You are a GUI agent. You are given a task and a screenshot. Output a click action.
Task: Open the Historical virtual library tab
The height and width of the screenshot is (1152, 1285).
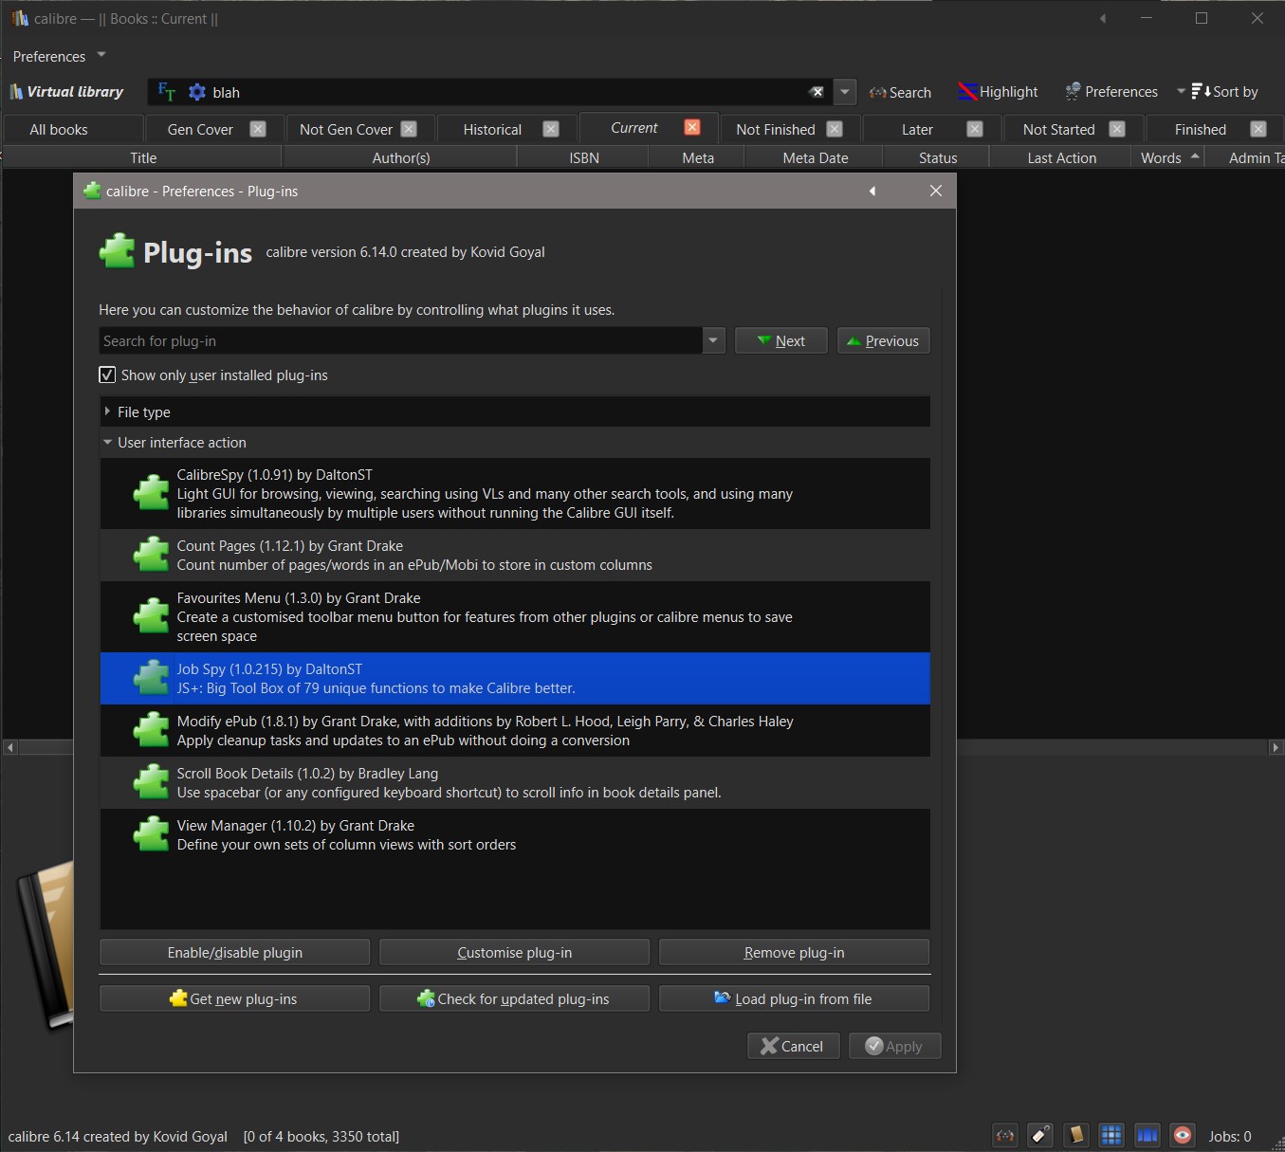(491, 129)
